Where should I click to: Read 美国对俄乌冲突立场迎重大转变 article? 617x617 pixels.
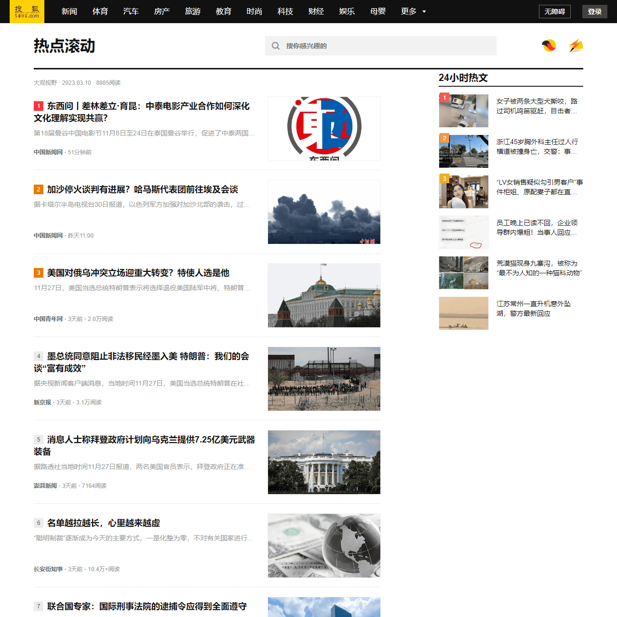coord(138,273)
